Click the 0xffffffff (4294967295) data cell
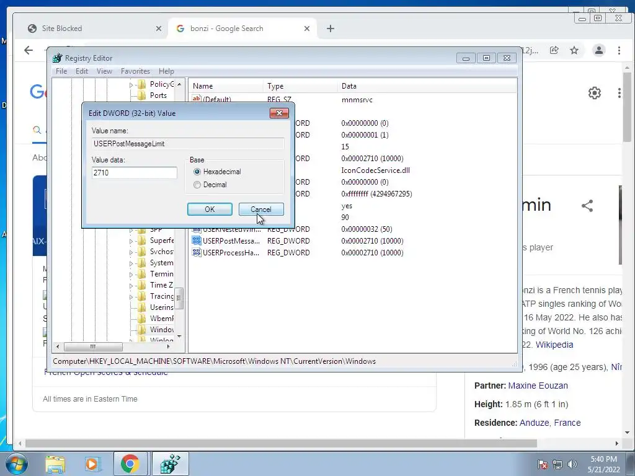635x476 pixels. click(376, 194)
